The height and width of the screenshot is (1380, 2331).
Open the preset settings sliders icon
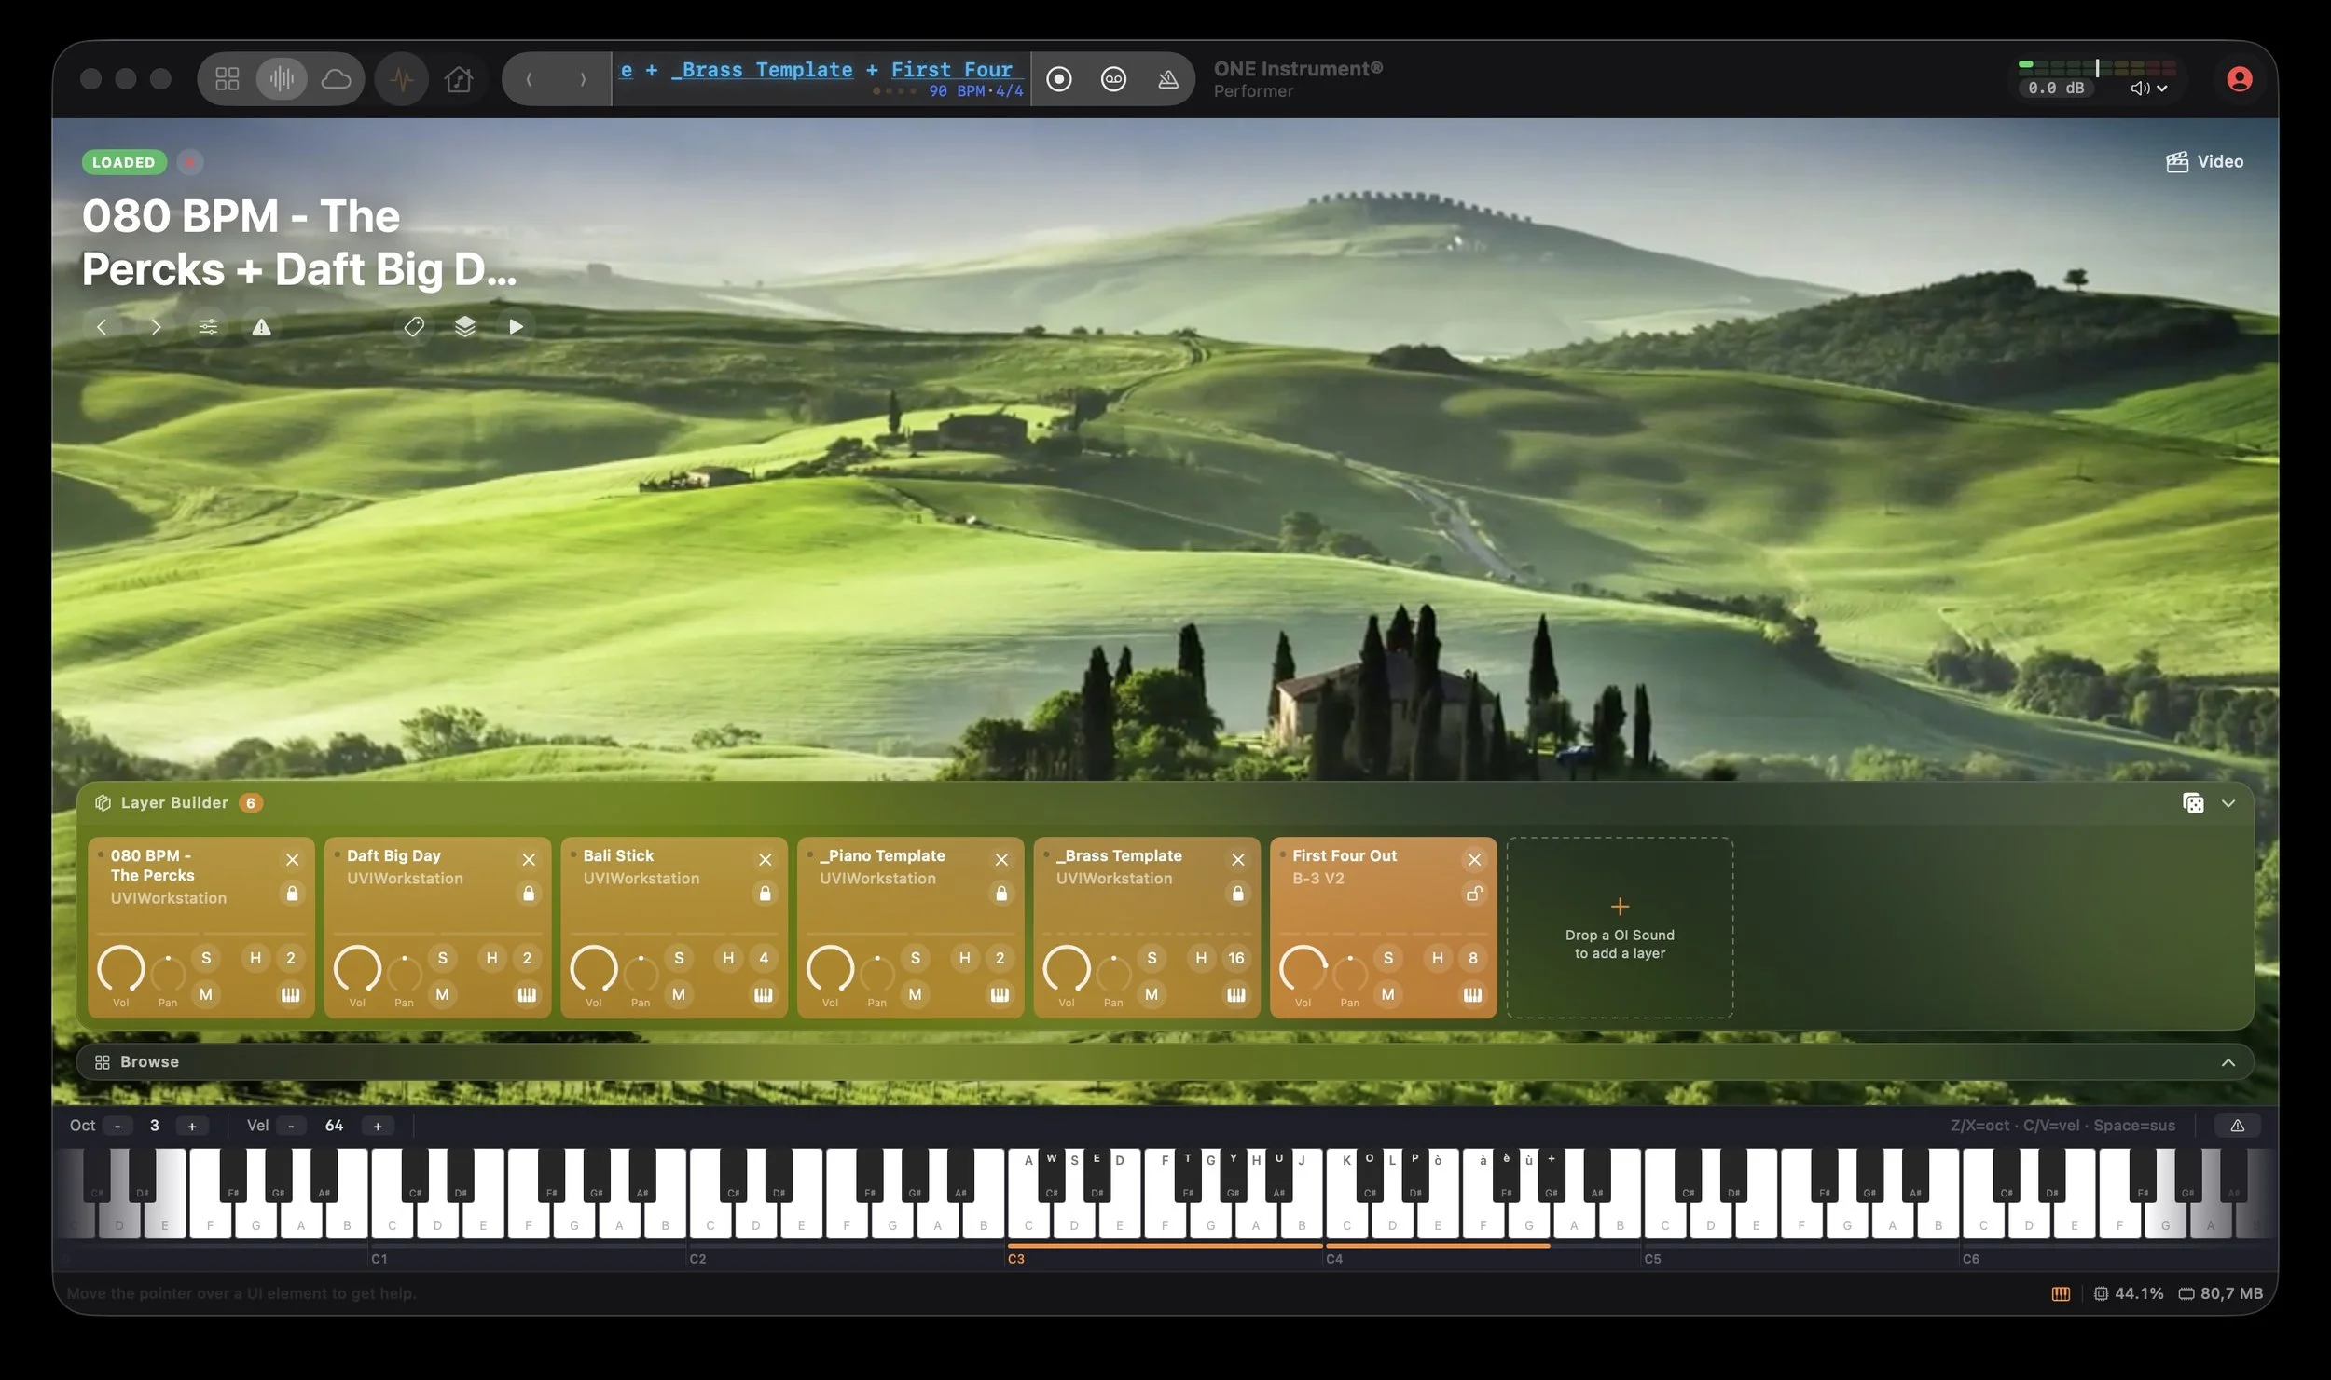click(x=208, y=326)
